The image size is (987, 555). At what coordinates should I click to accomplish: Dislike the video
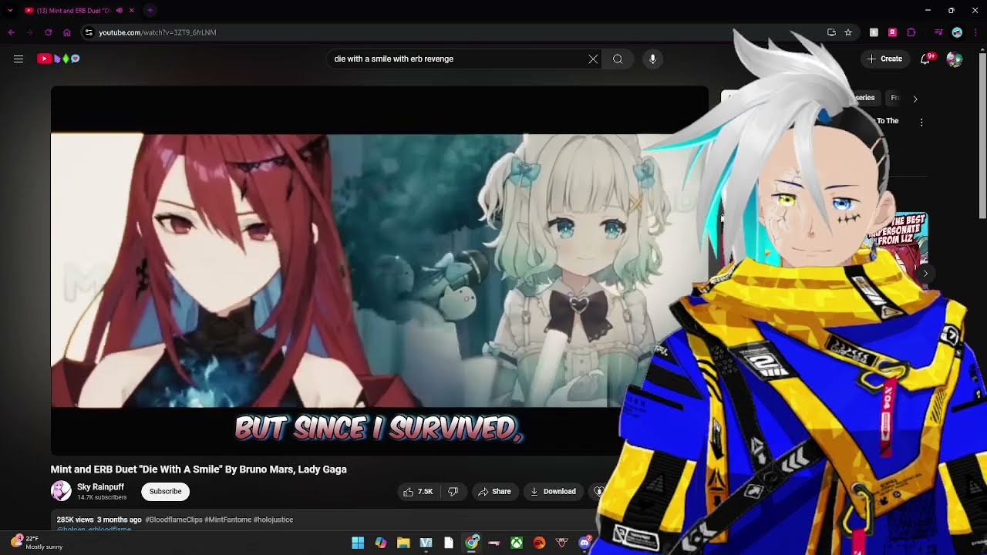pyautogui.click(x=453, y=491)
